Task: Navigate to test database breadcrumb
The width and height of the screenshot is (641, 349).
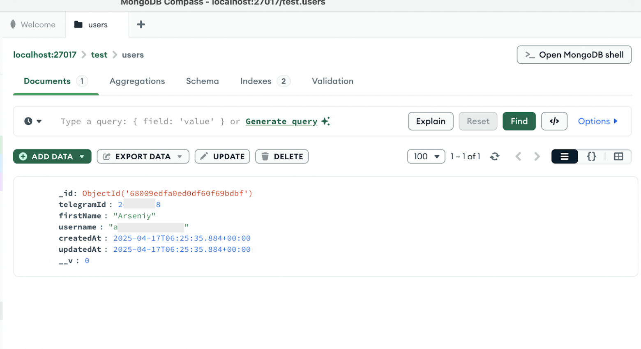Action: pyautogui.click(x=99, y=55)
